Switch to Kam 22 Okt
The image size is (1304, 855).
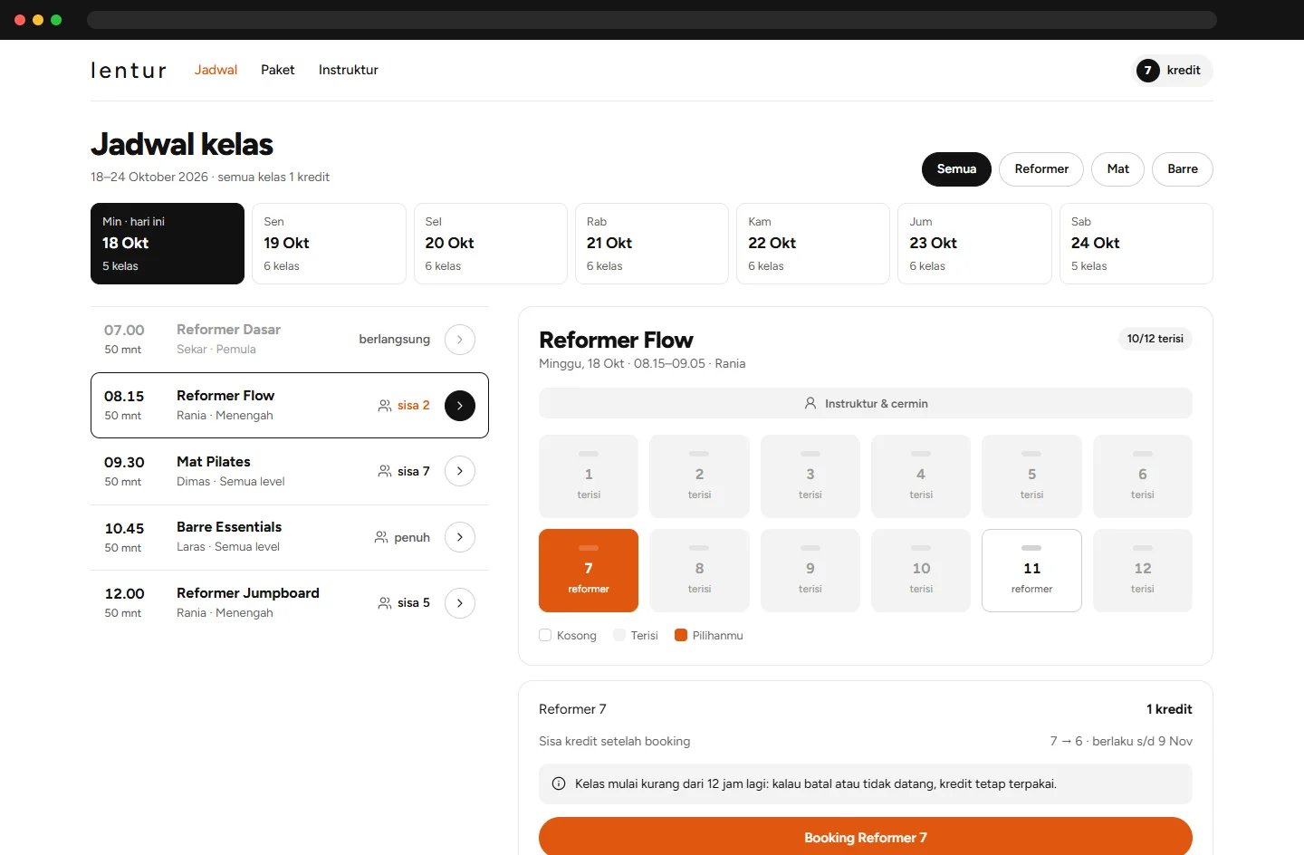click(x=813, y=244)
